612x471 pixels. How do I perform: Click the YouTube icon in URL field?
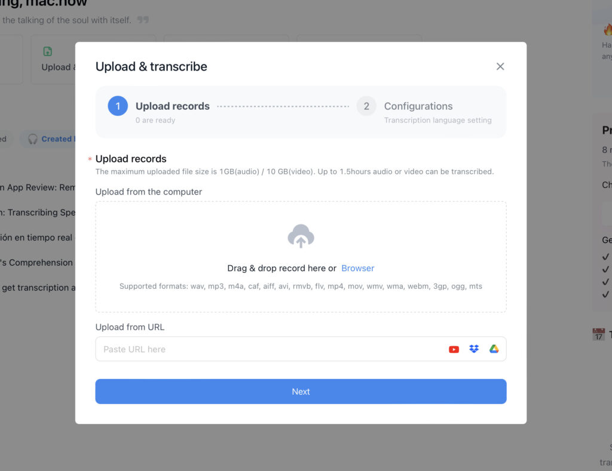point(454,349)
